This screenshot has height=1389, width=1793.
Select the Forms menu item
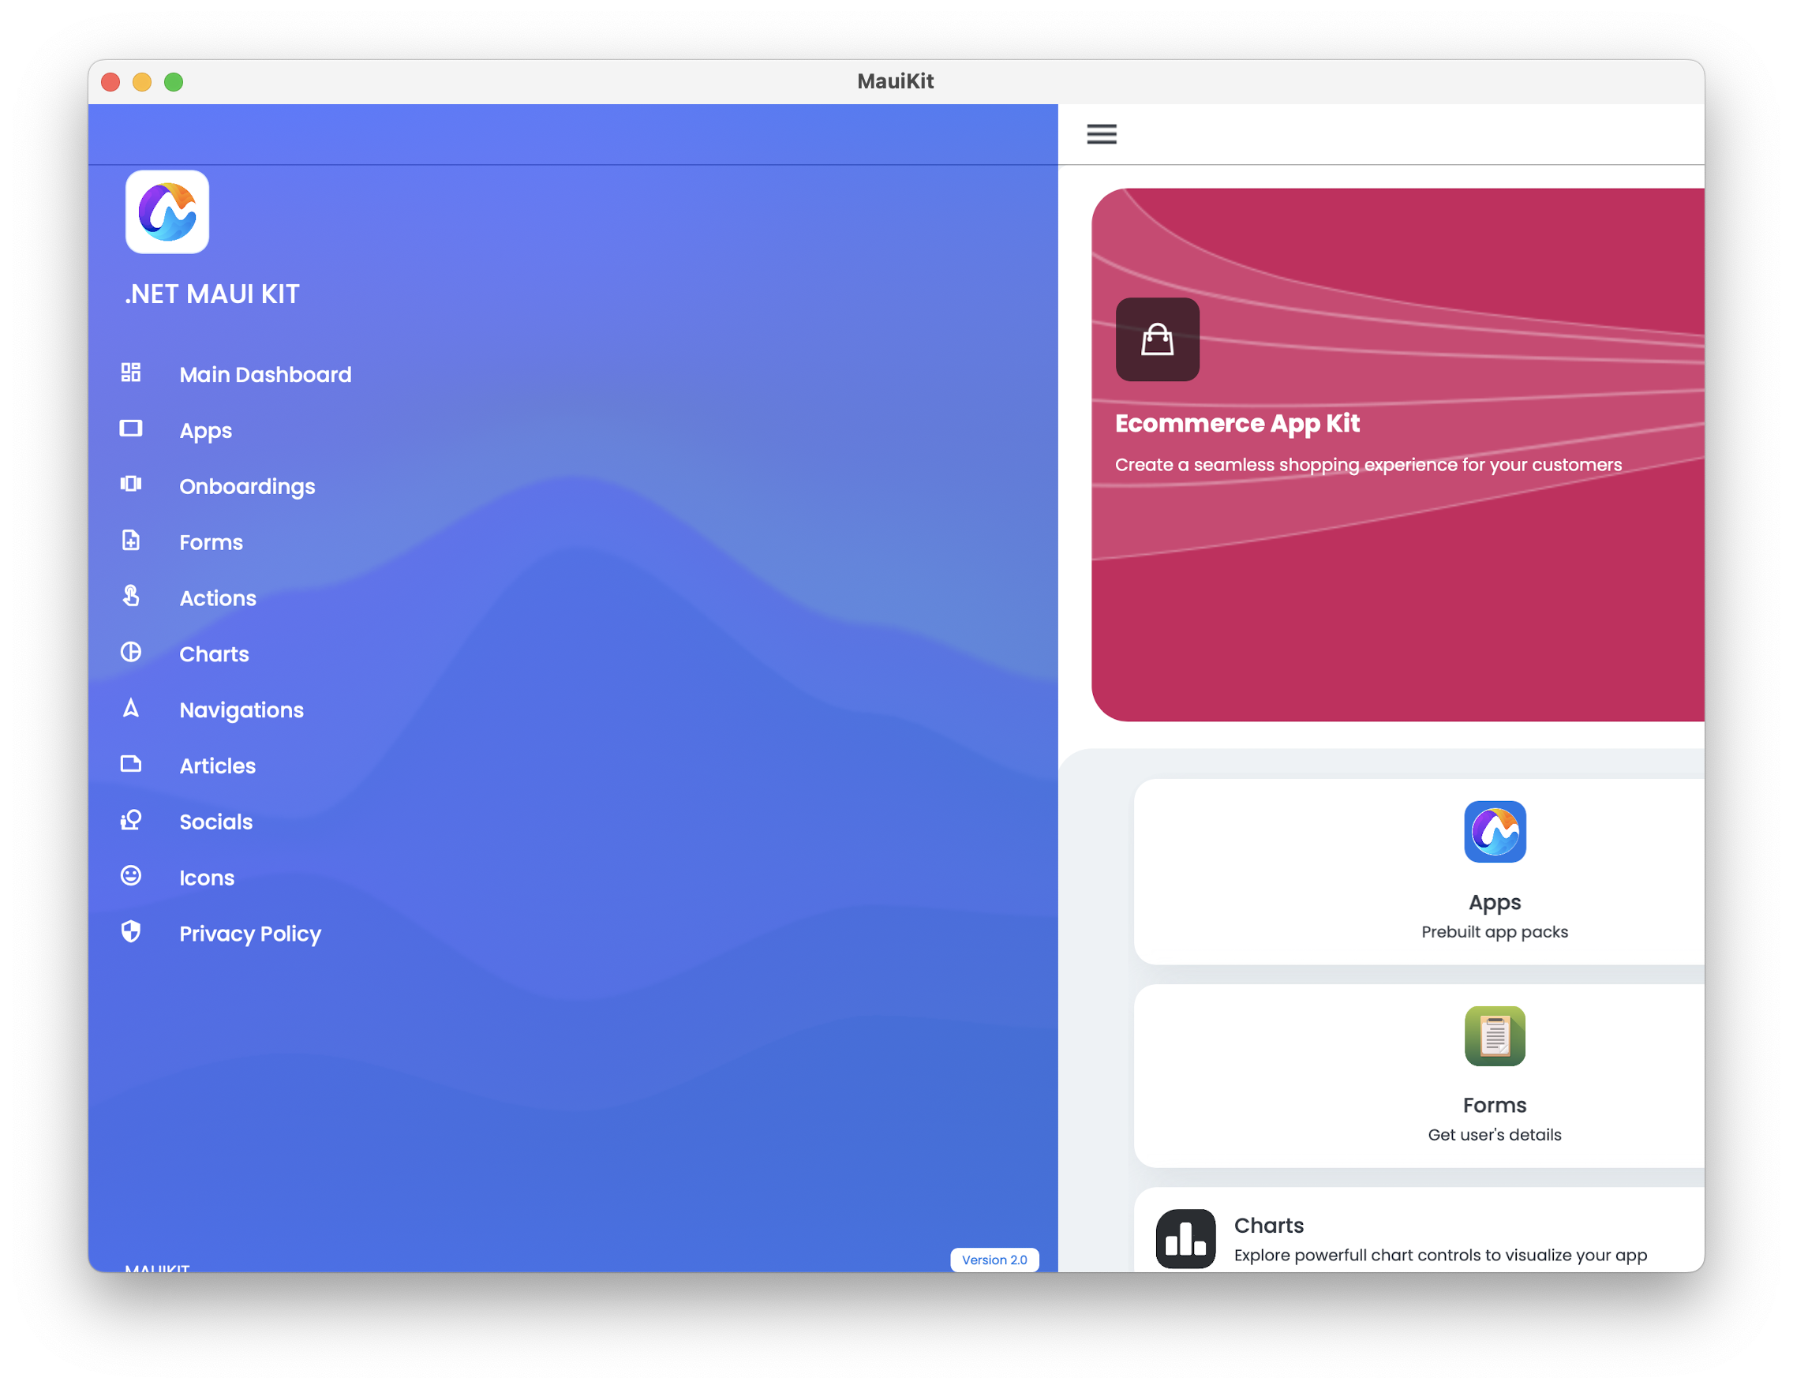[x=210, y=541]
